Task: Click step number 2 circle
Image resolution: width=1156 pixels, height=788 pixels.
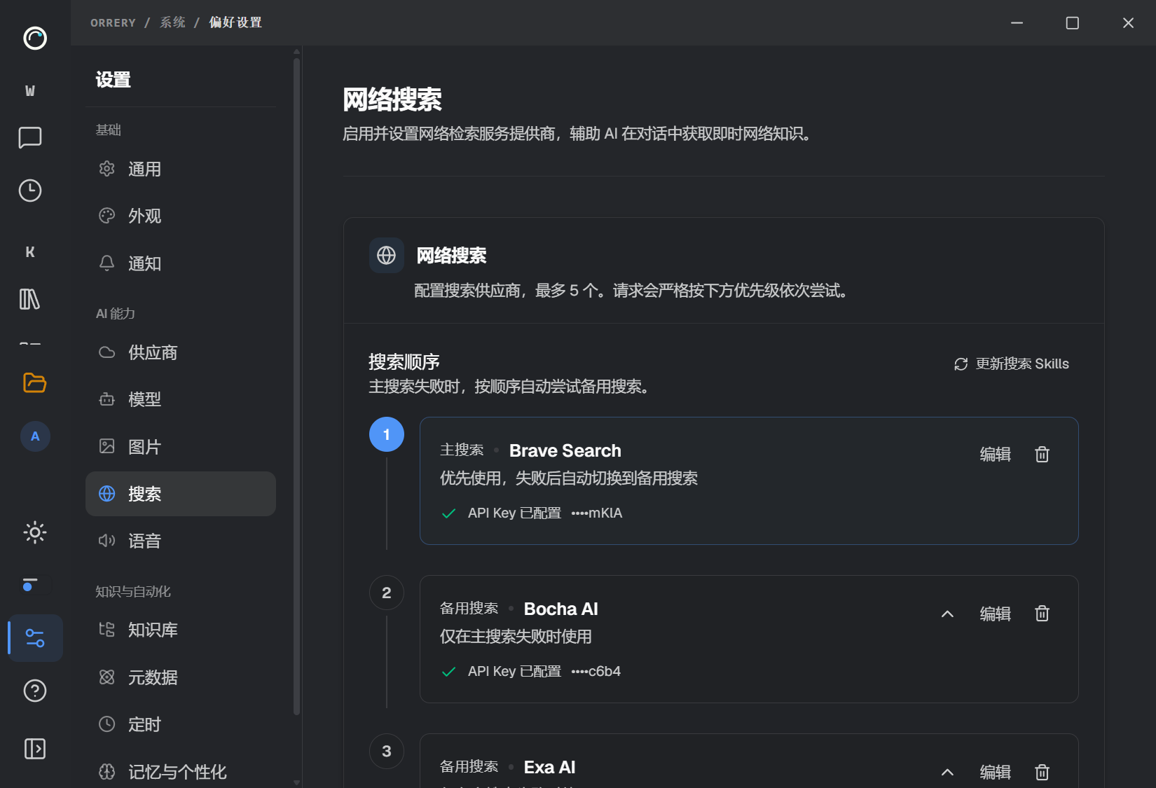Action: pyautogui.click(x=387, y=593)
